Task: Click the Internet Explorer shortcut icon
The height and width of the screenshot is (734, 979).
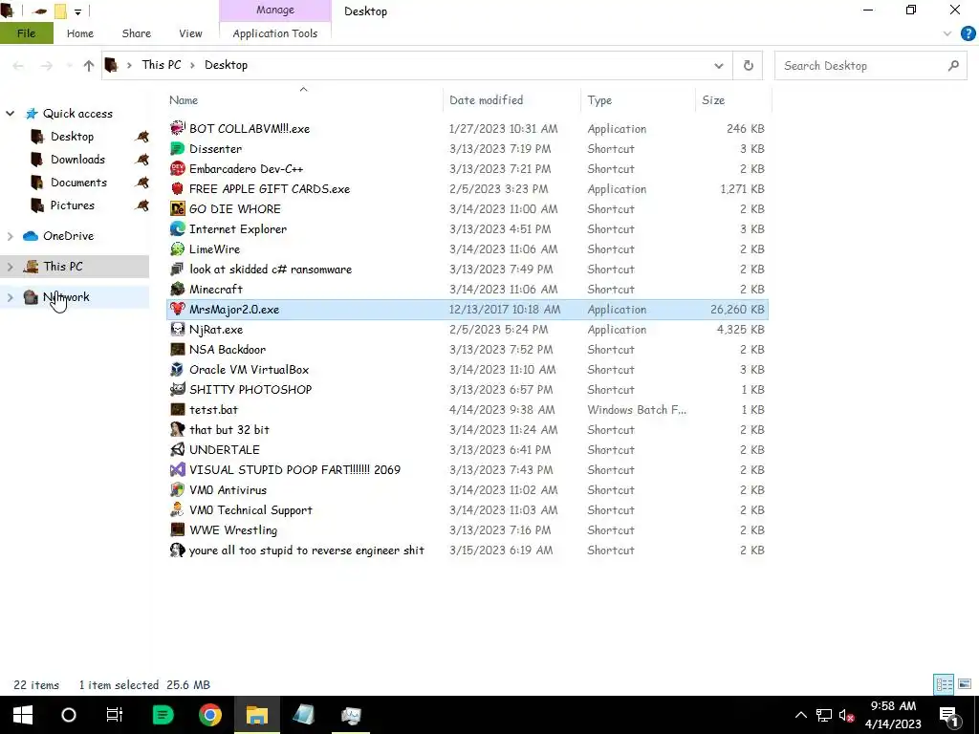Action: (x=177, y=229)
